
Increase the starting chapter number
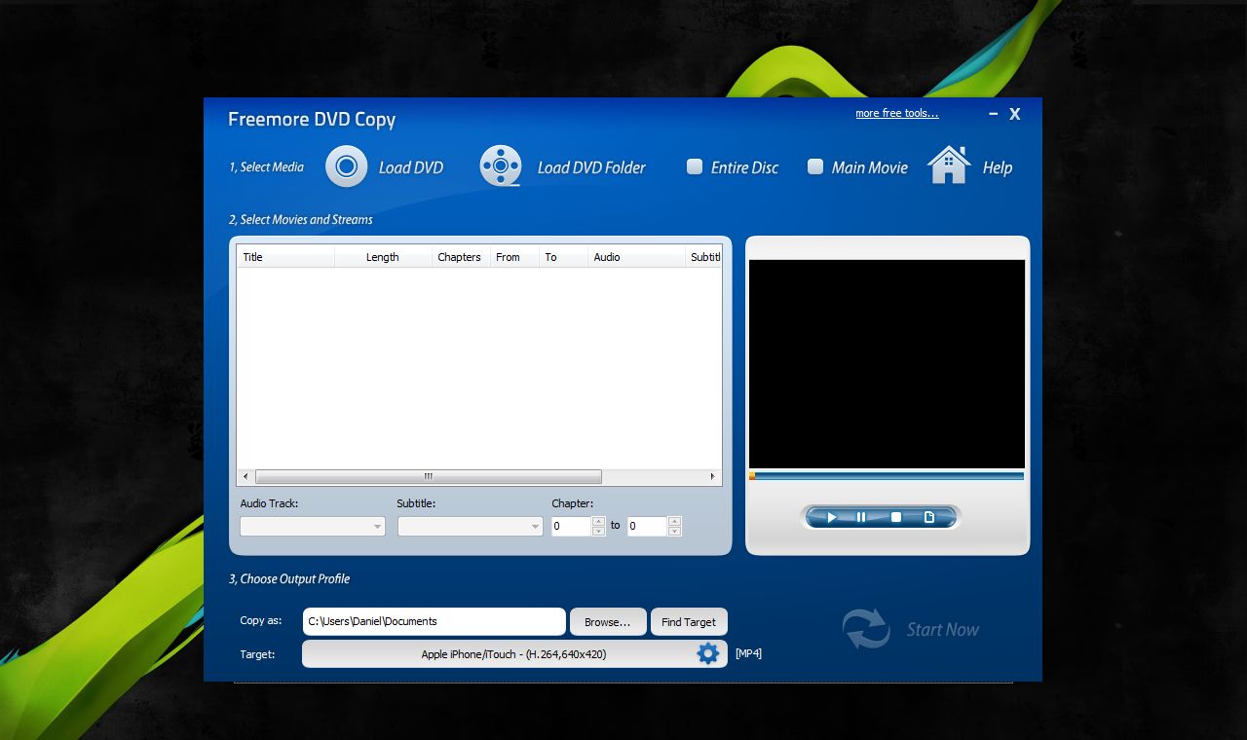click(599, 521)
